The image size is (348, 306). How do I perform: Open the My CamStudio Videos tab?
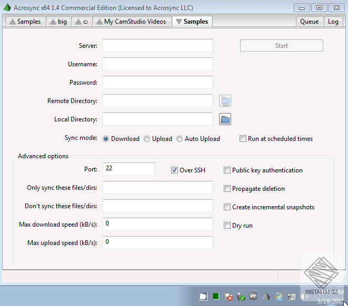[x=132, y=22]
